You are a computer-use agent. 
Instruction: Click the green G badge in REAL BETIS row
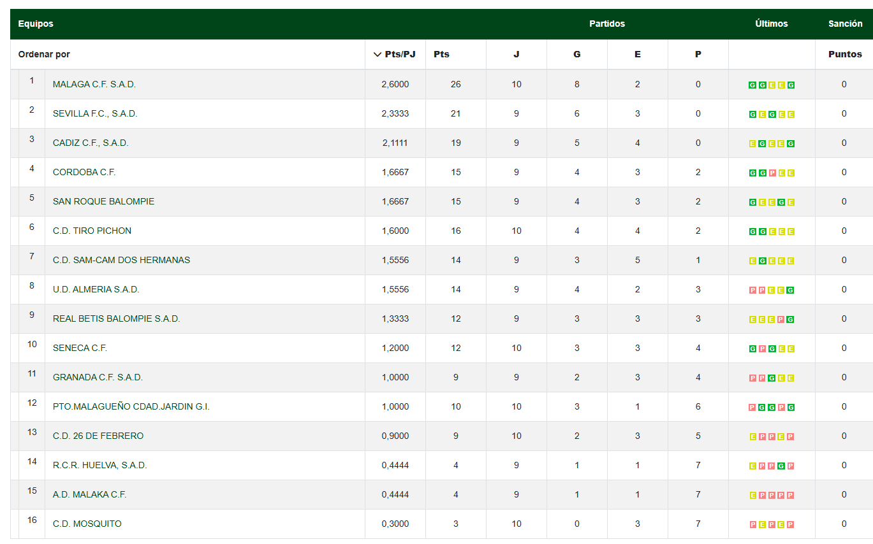[791, 320]
